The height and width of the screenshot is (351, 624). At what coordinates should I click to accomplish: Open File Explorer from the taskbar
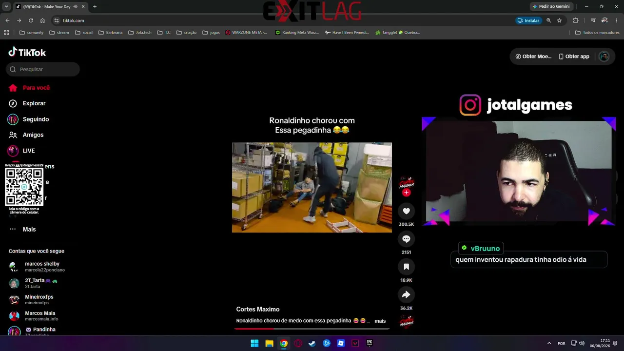point(269,343)
